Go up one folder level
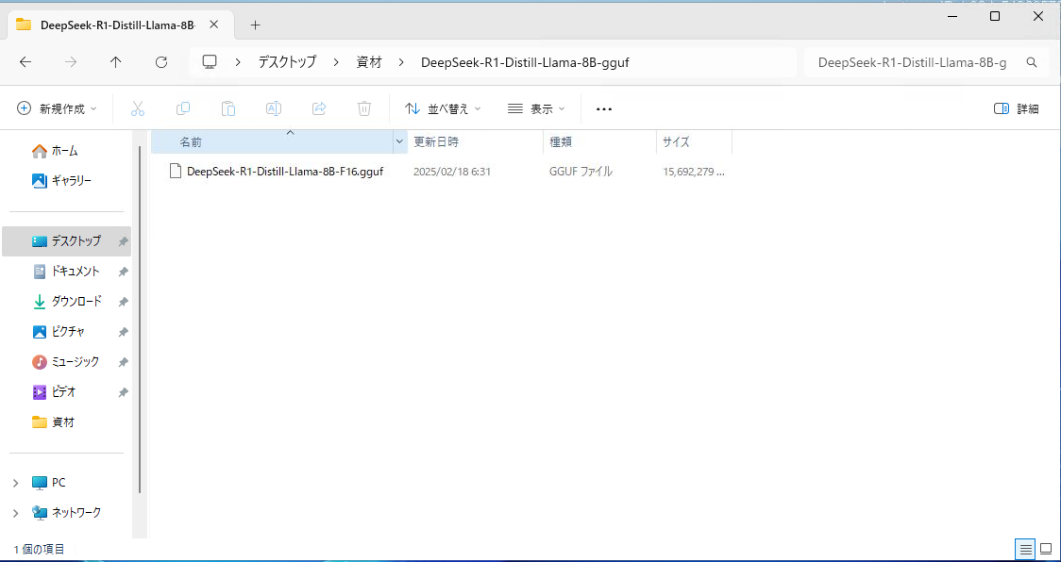The height and width of the screenshot is (562, 1061). (x=116, y=62)
